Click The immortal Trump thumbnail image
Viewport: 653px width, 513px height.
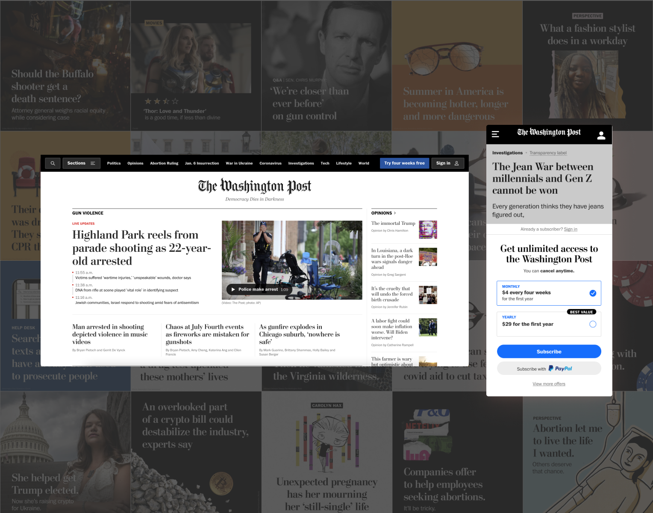point(428,230)
